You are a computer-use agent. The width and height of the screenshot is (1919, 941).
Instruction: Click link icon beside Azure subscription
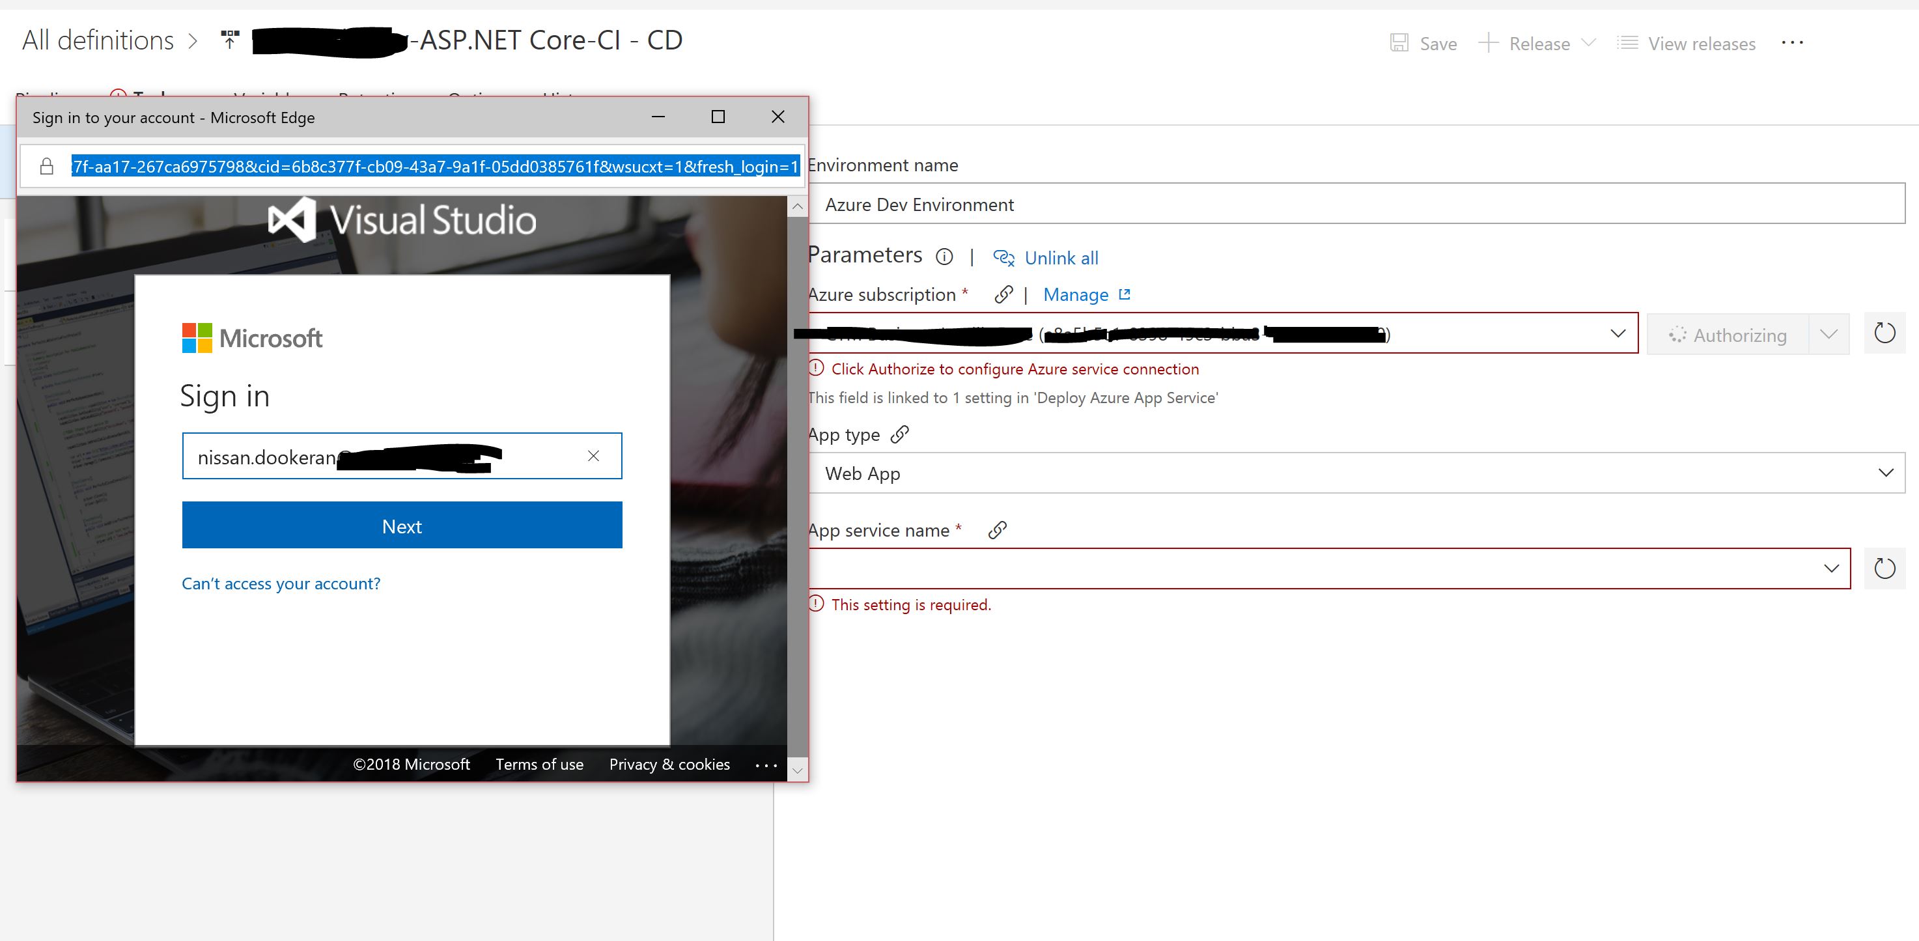[1003, 294]
